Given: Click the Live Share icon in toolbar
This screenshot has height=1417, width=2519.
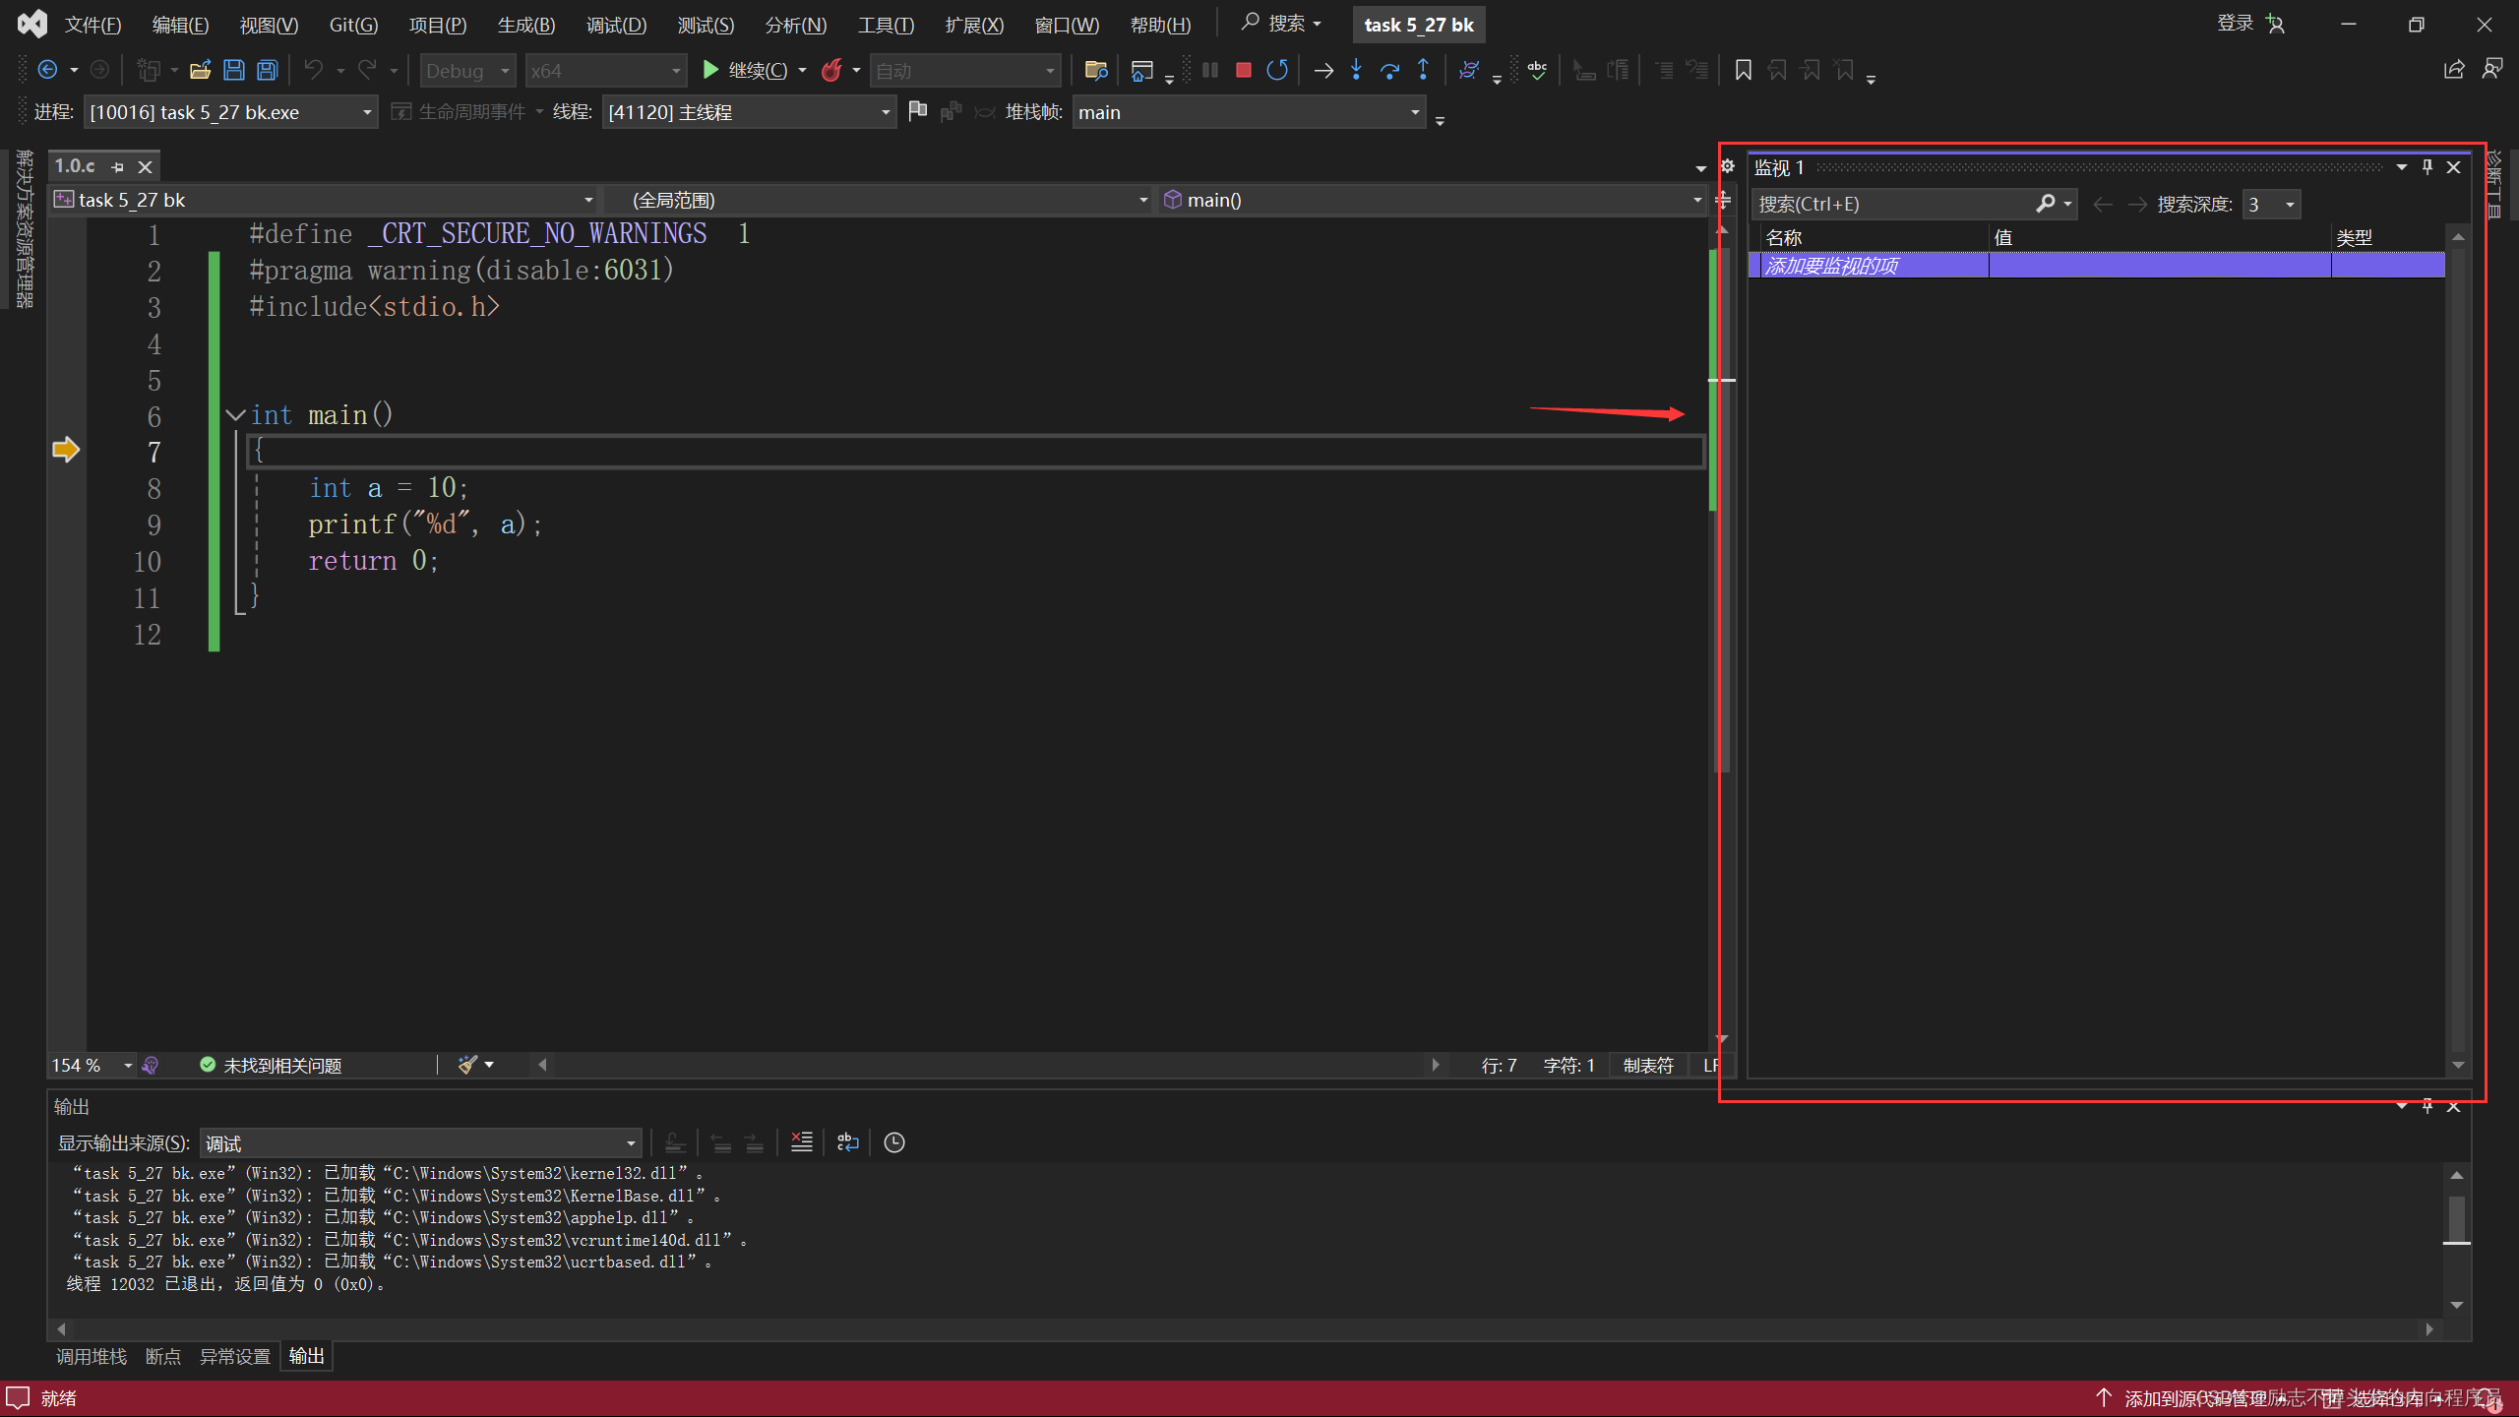Looking at the screenshot, I should pos(2454,70).
